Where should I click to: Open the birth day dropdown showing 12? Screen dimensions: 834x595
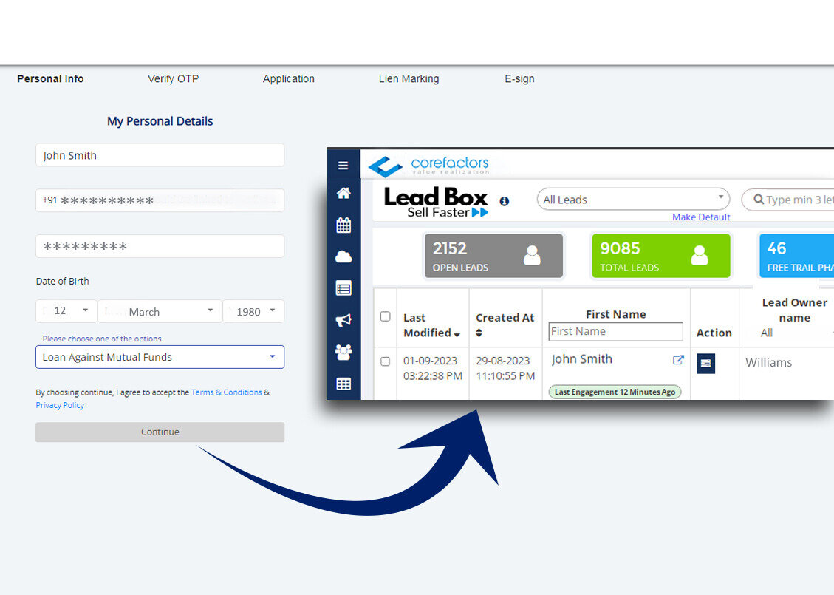(66, 311)
